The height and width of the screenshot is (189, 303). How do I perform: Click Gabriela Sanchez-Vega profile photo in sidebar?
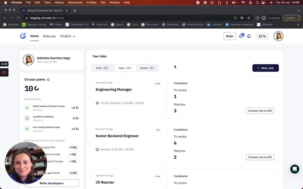pyautogui.click(x=28, y=60)
